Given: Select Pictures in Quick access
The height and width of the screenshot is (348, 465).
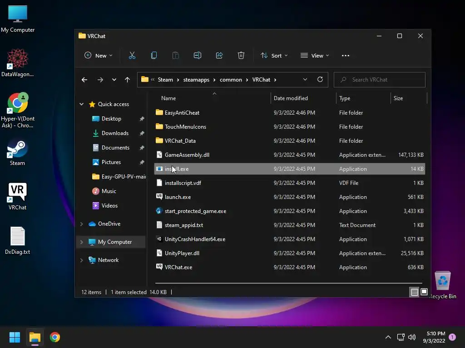Looking at the screenshot, I should (x=111, y=162).
